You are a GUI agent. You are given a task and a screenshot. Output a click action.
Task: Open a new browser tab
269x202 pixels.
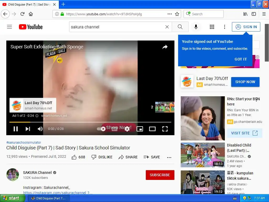[x=63, y=4]
